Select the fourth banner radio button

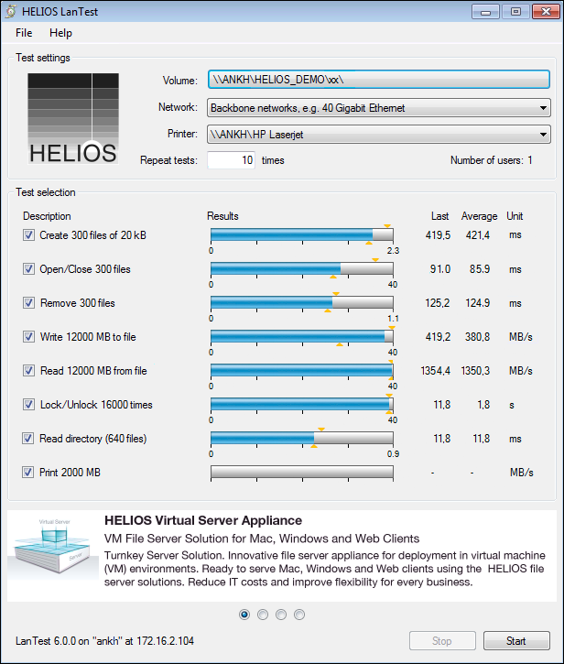(x=299, y=615)
